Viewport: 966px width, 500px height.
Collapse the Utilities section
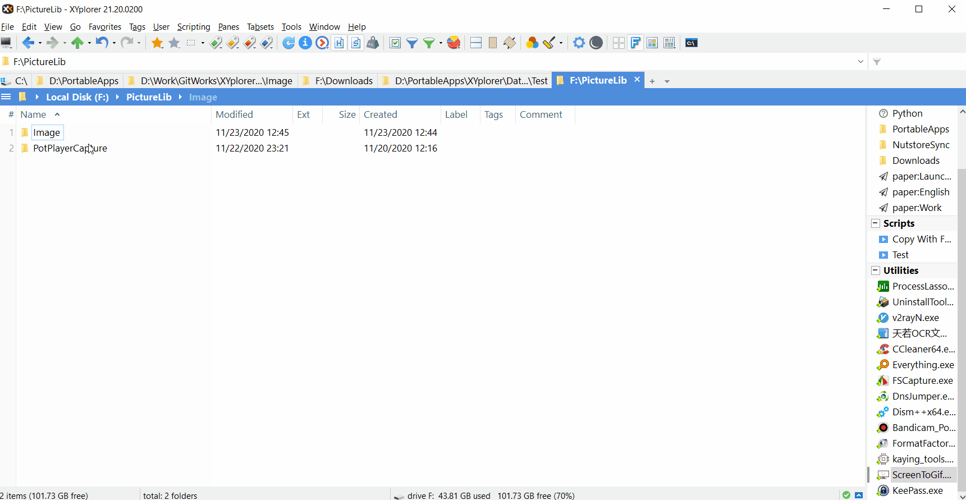pos(875,270)
